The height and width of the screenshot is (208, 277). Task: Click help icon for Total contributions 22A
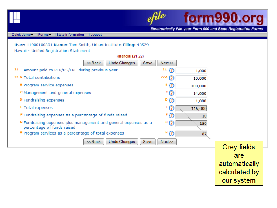tap(171, 78)
